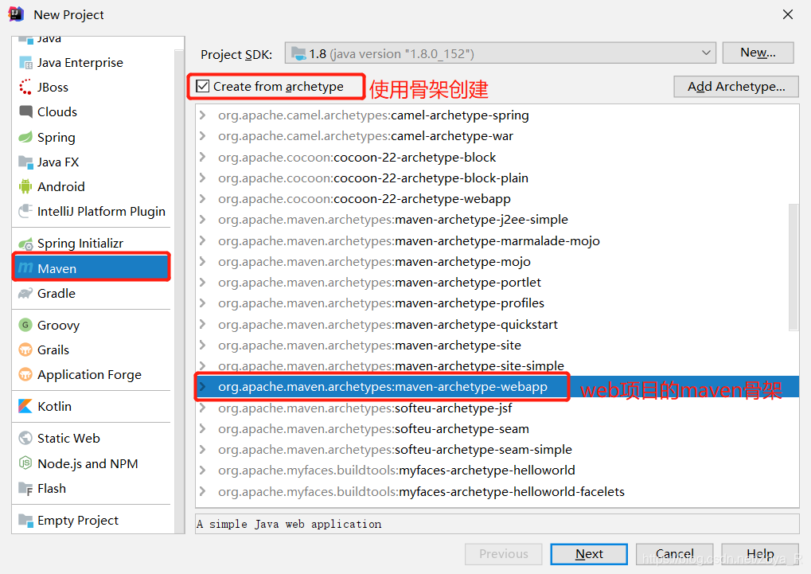Click the Node.js and NPM icon

pos(25,463)
